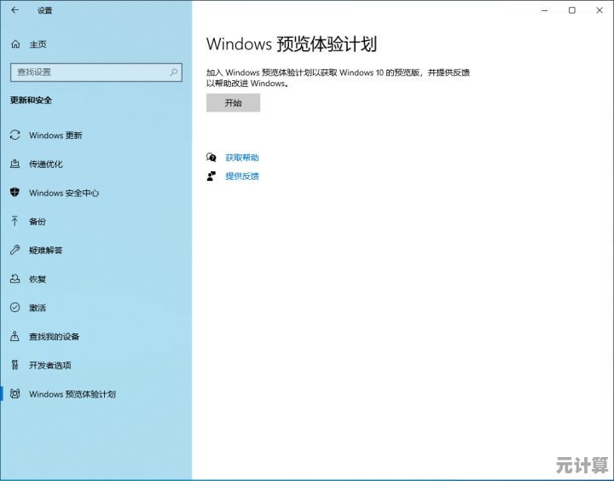Open the 提供反馈 link
Image resolution: width=614 pixels, height=481 pixels.
point(242,177)
